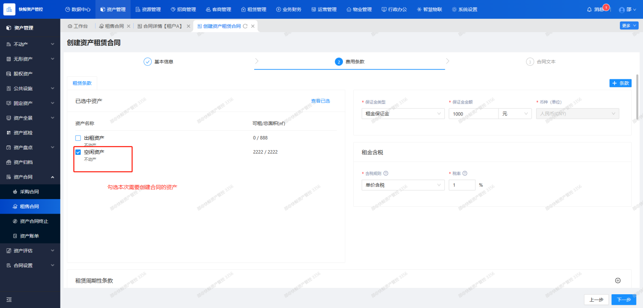Expand the 合同设置 sidebar group
This screenshot has height=308, width=643.
point(30,266)
